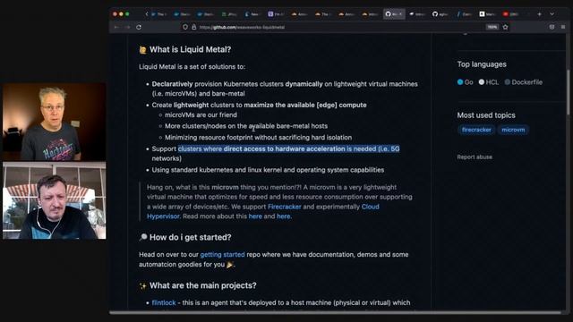Click the Dockerfile language entry
The height and width of the screenshot is (322, 573).
point(523,82)
